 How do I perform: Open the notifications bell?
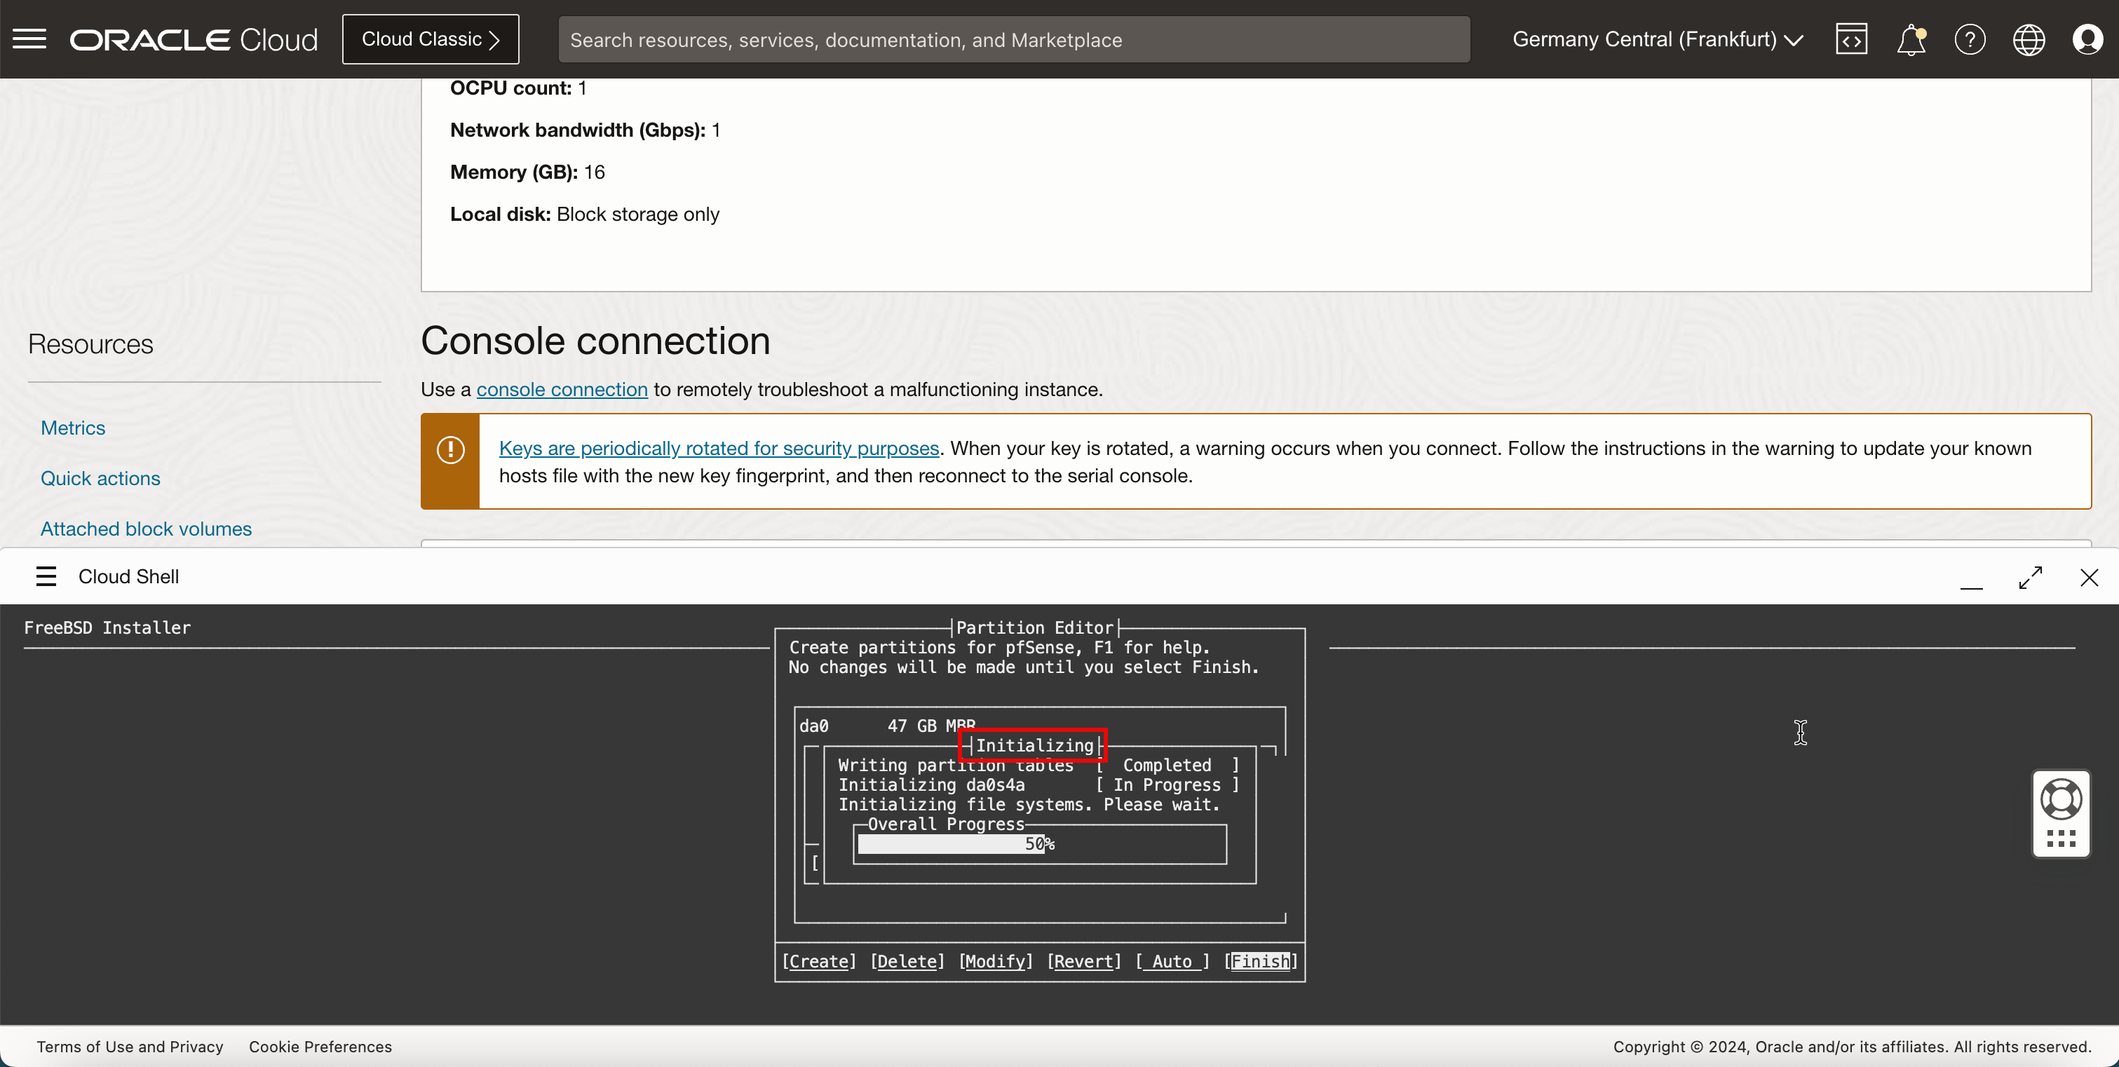point(1910,39)
